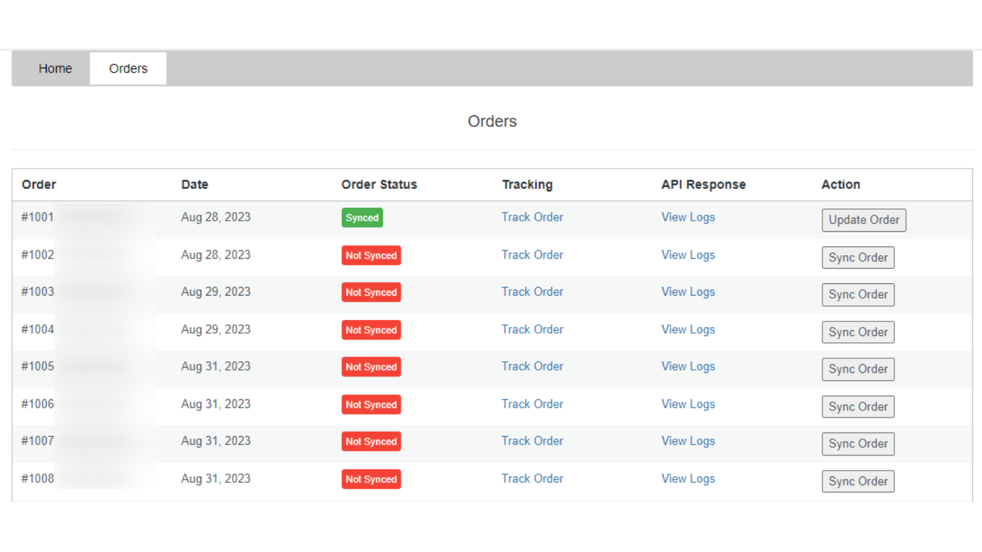Sync order #1003 using its action button

(858, 294)
